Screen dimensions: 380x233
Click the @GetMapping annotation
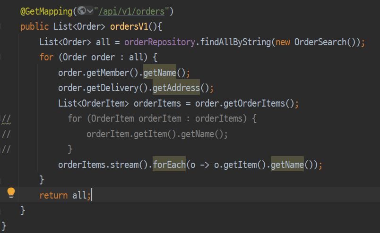tap(46, 11)
